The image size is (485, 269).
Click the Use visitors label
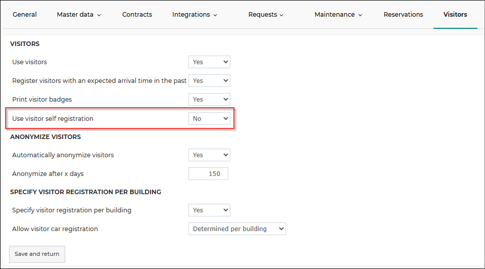pyautogui.click(x=30, y=62)
